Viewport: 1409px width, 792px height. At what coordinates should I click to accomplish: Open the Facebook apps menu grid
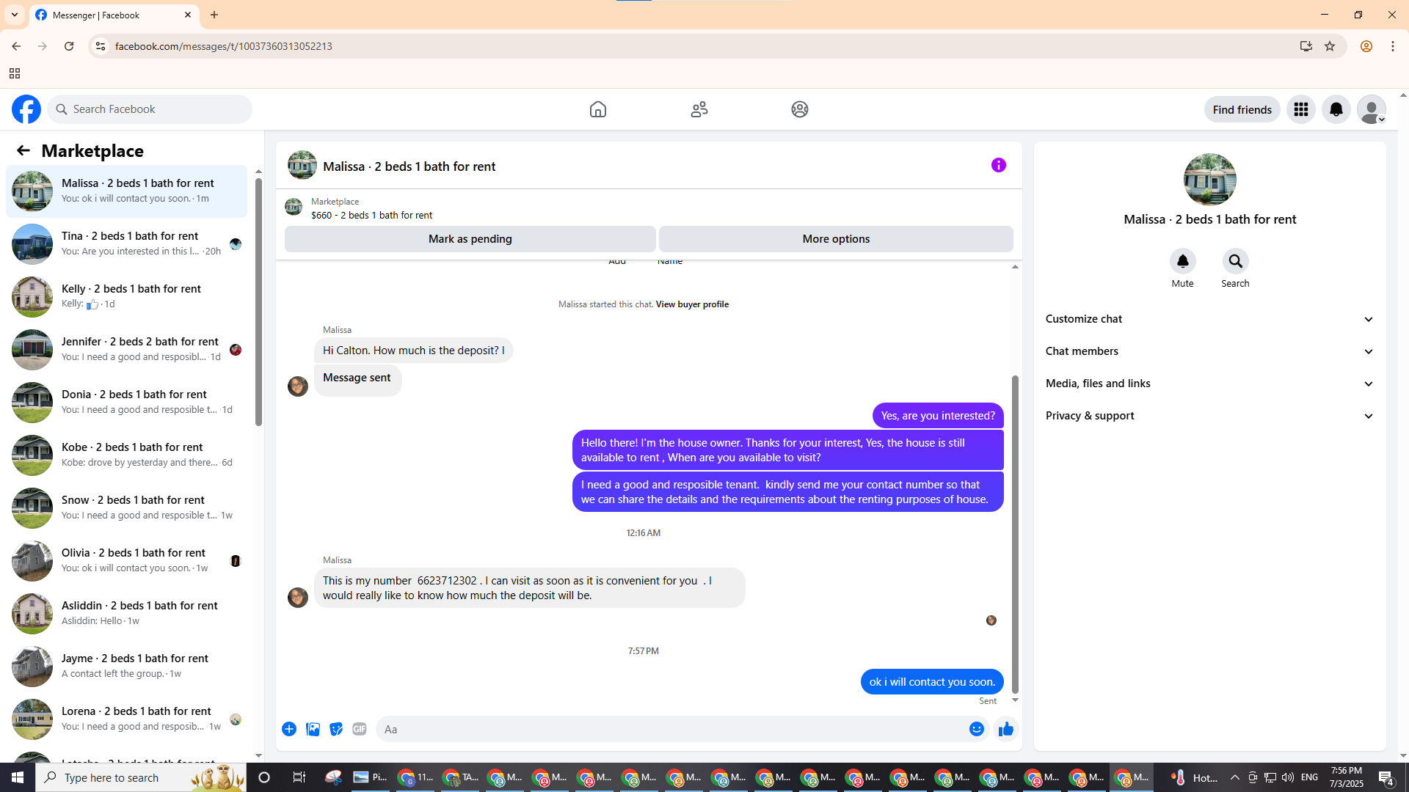tap(1300, 109)
